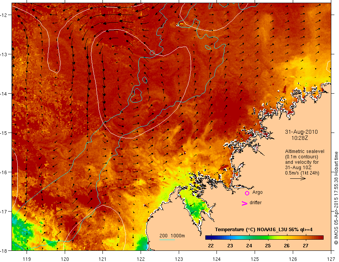Image resolution: width=339 pixels, height=262 pixels.
Task: Click the 23 value on temperature scale
Action: pyautogui.click(x=230, y=245)
